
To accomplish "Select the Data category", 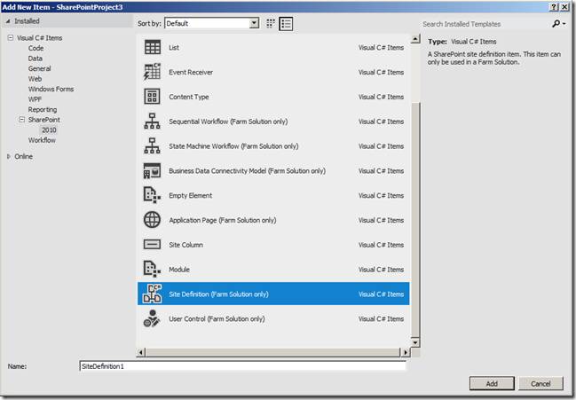I will click(36, 59).
